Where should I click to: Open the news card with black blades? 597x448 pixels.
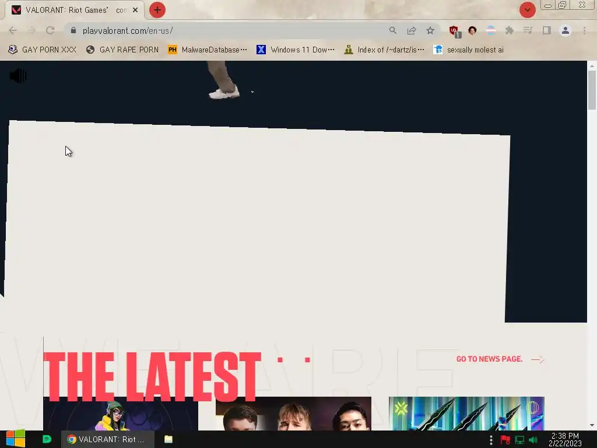coord(466,414)
